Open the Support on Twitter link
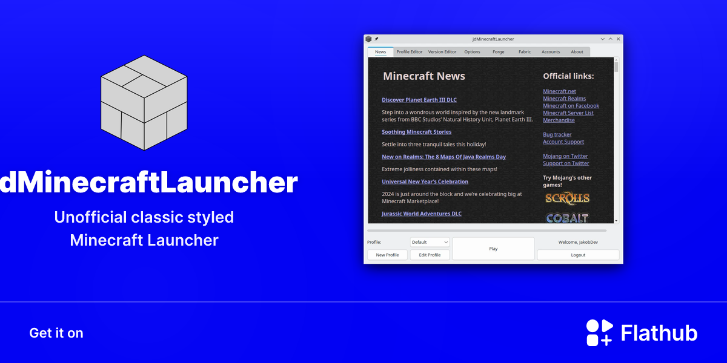Screen dimensions: 727x363 pos(566,163)
